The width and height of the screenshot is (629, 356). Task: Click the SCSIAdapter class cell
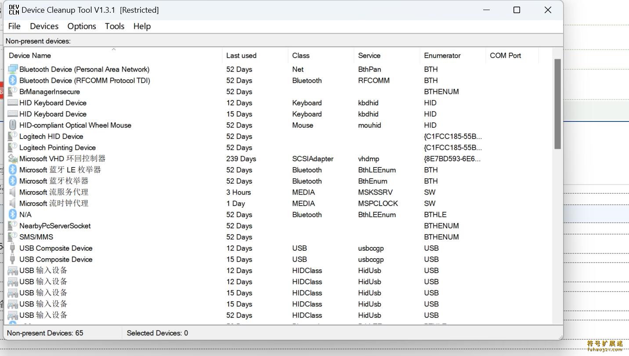[x=313, y=159]
